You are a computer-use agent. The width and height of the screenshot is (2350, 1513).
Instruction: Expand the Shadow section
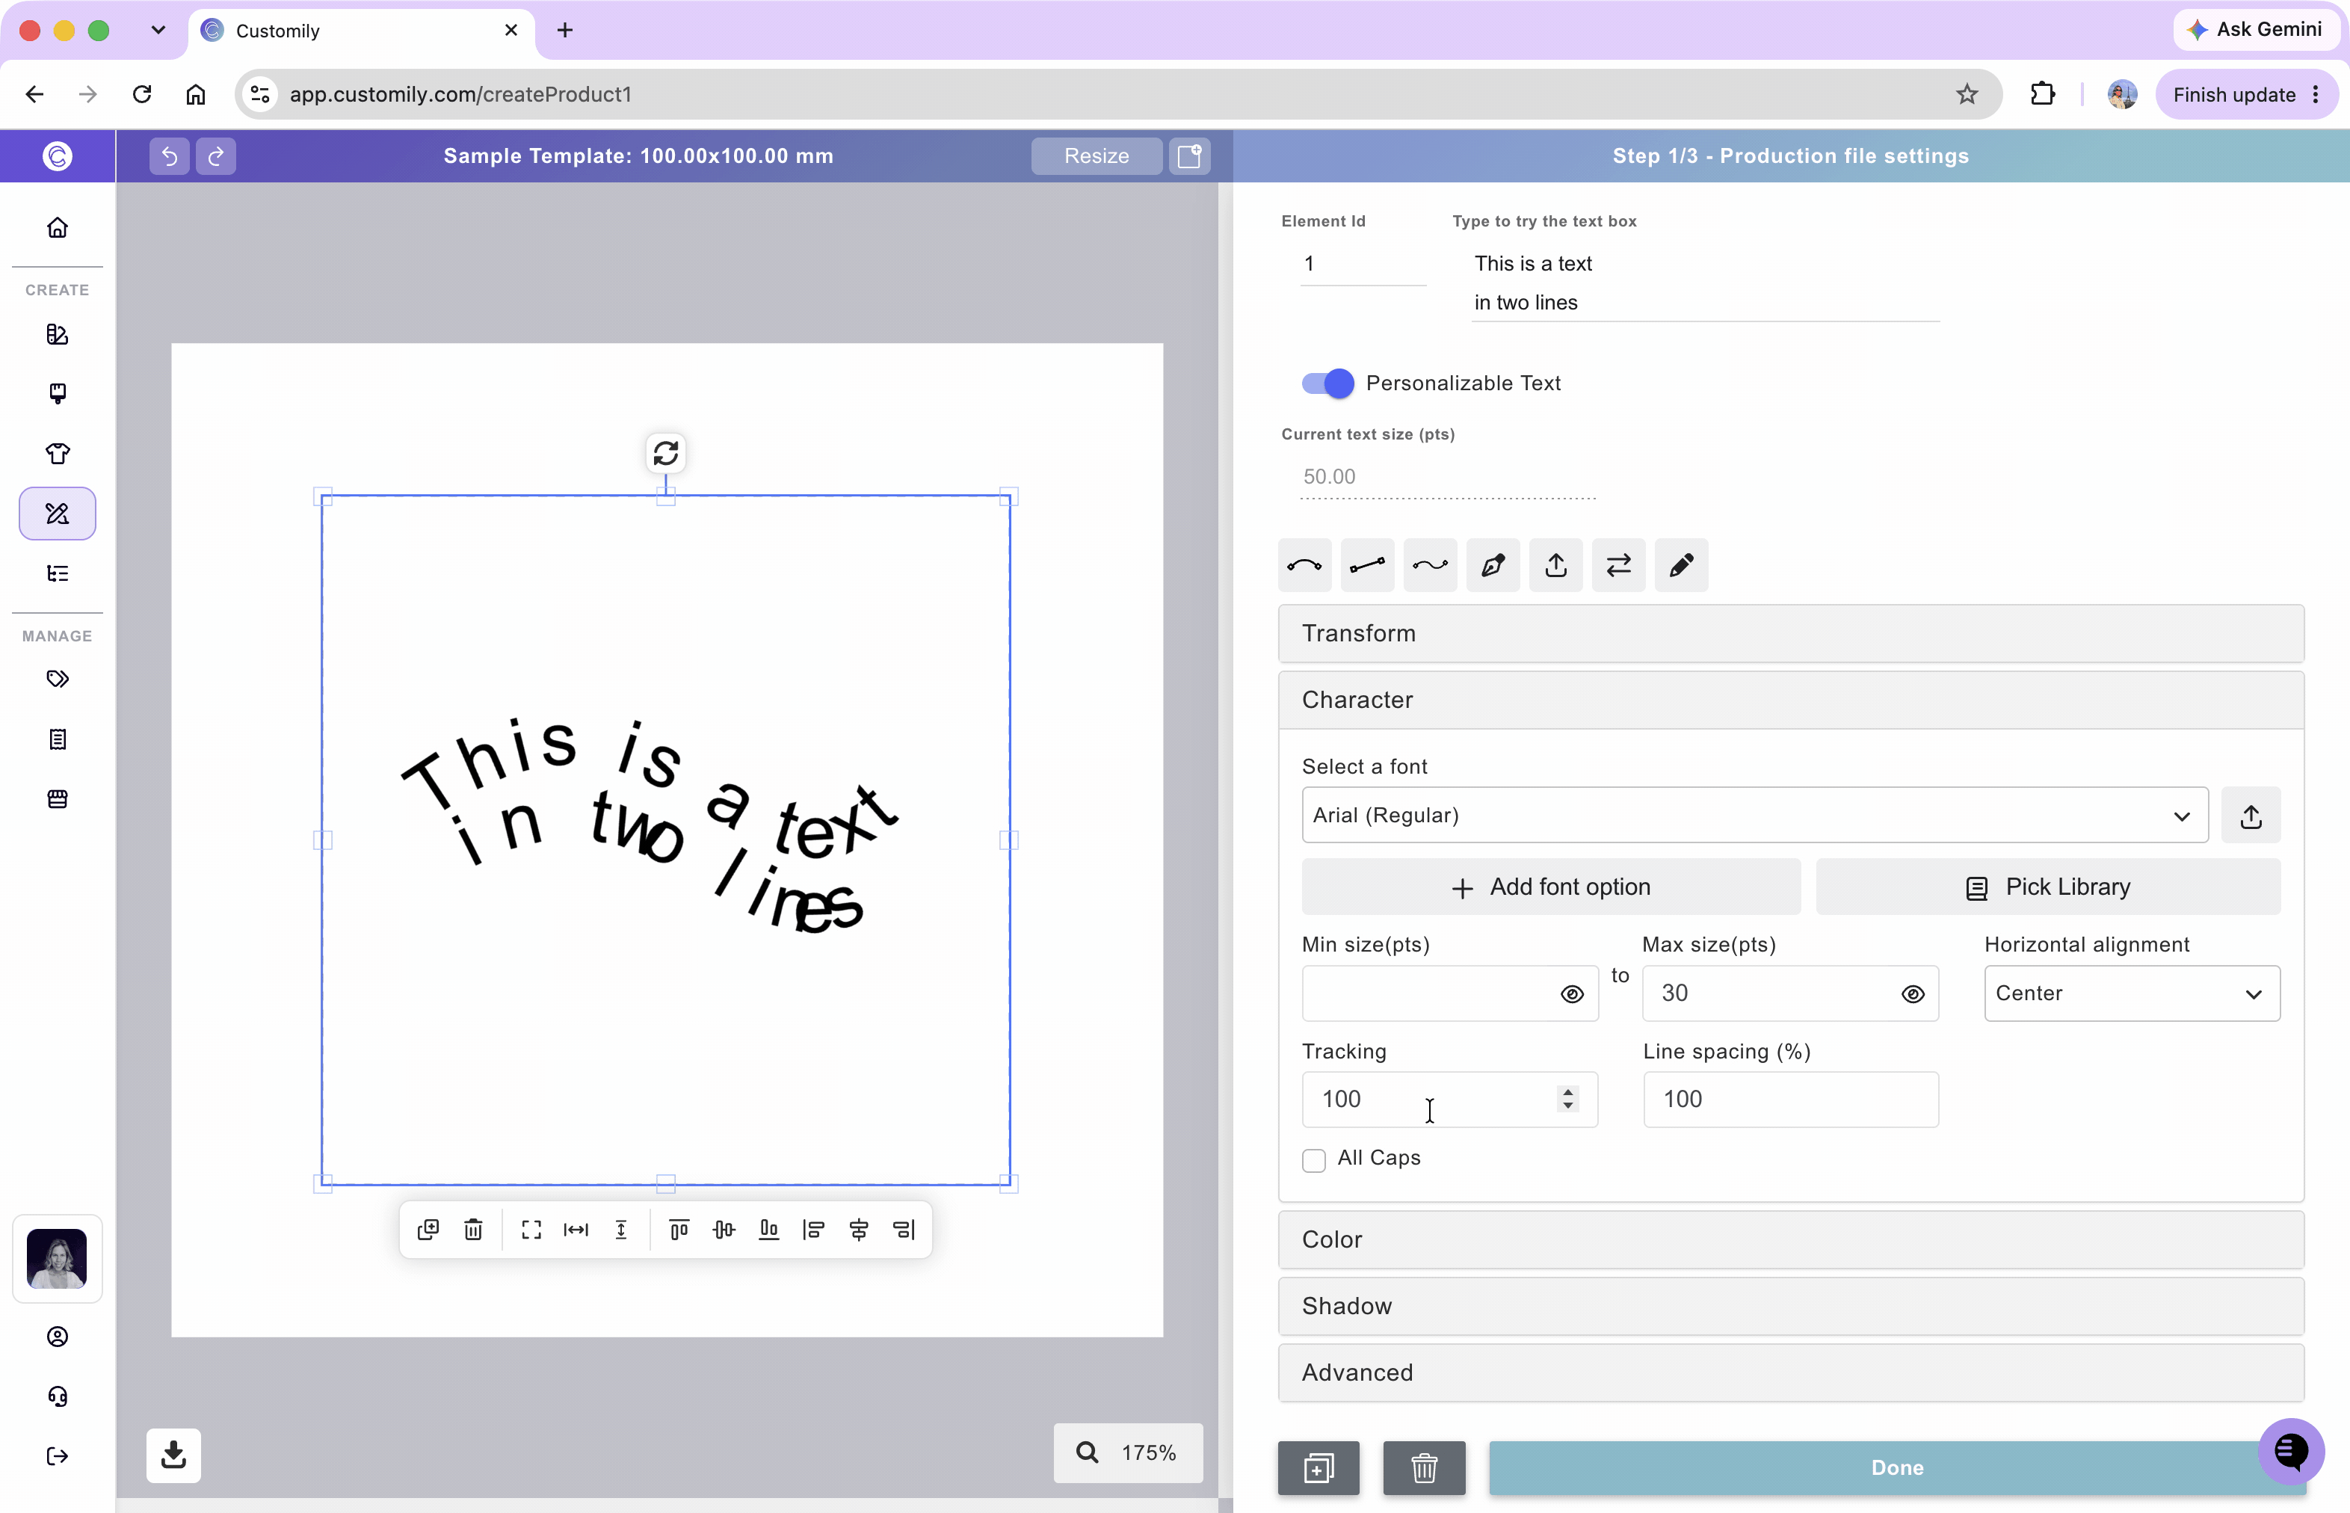(x=1790, y=1307)
